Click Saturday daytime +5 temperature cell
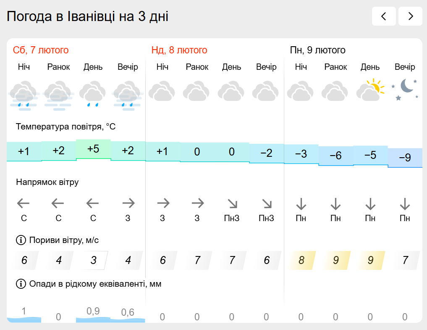This screenshot has height=330, width=427. (93, 149)
